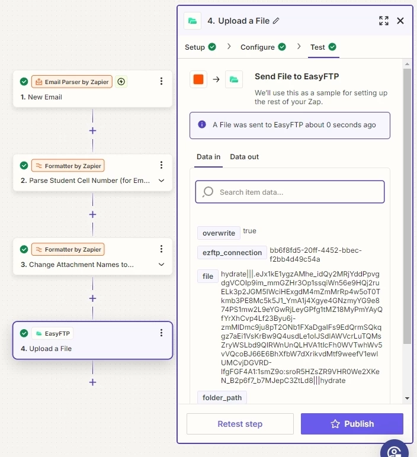Open the three-dot menu on New Email step
417x457 pixels.
161,81
